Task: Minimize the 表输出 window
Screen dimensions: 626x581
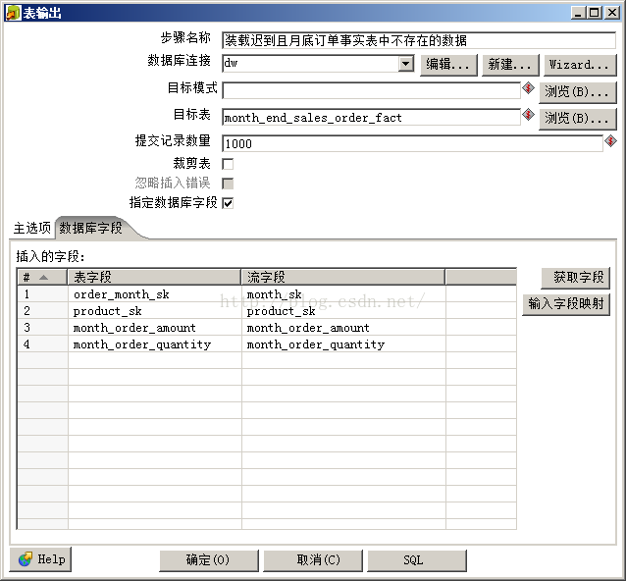Action: click(578, 13)
